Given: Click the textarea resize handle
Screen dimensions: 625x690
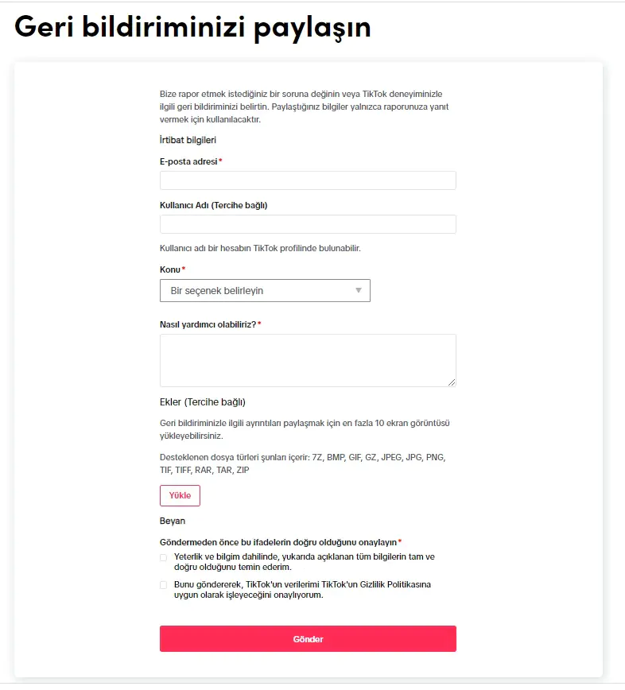Looking at the screenshot, I should coord(452,383).
